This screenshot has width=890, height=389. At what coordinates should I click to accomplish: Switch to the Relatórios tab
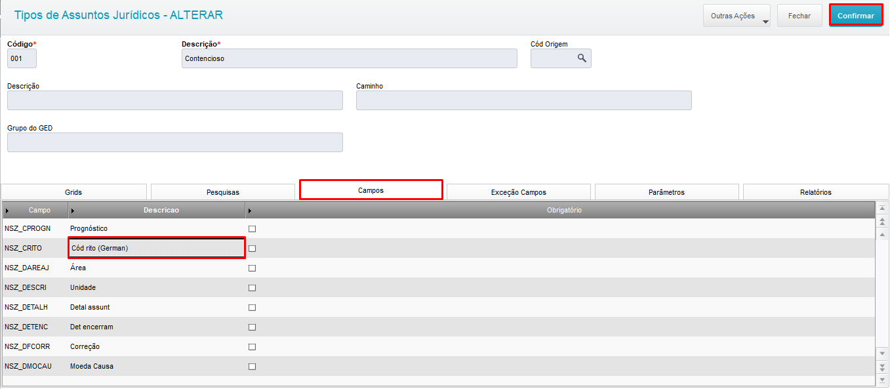(816, 192)
